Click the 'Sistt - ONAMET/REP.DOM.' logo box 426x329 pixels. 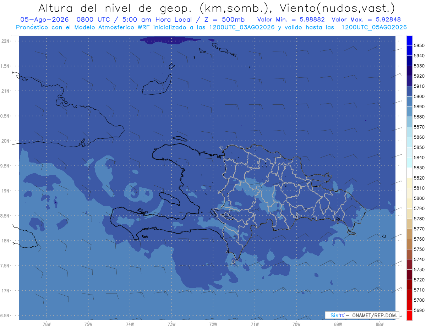(362, 315)
